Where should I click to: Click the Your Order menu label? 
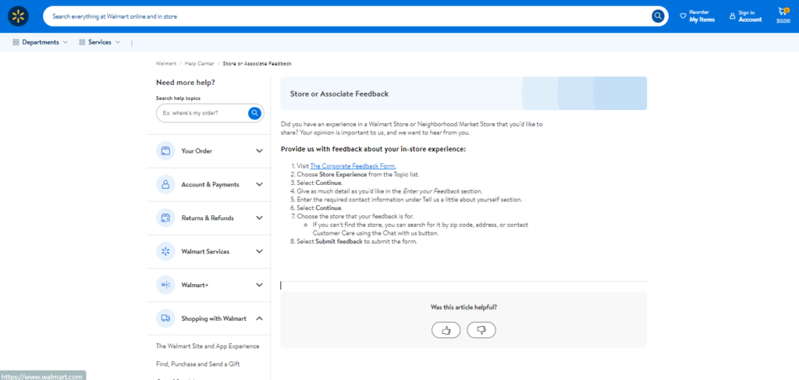pyautogui.click(x=197, y=151)
